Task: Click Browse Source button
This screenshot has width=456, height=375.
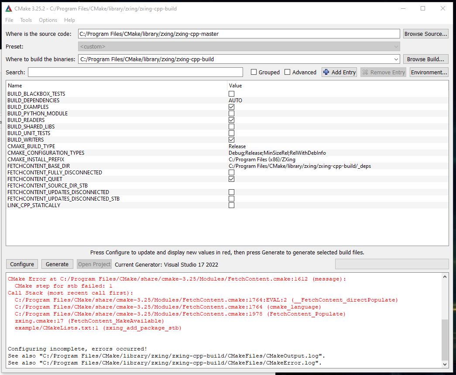Action: point(426,34)
